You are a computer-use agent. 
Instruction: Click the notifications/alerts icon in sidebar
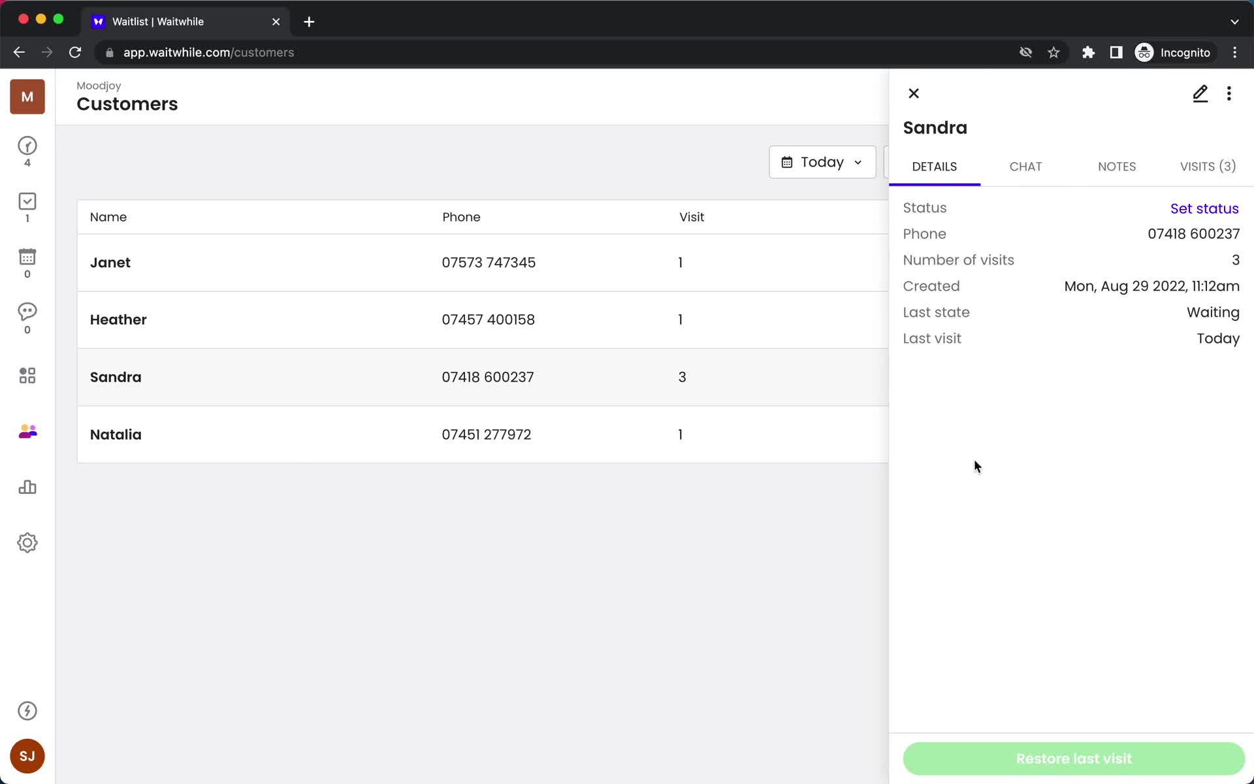tap(26, 710)
